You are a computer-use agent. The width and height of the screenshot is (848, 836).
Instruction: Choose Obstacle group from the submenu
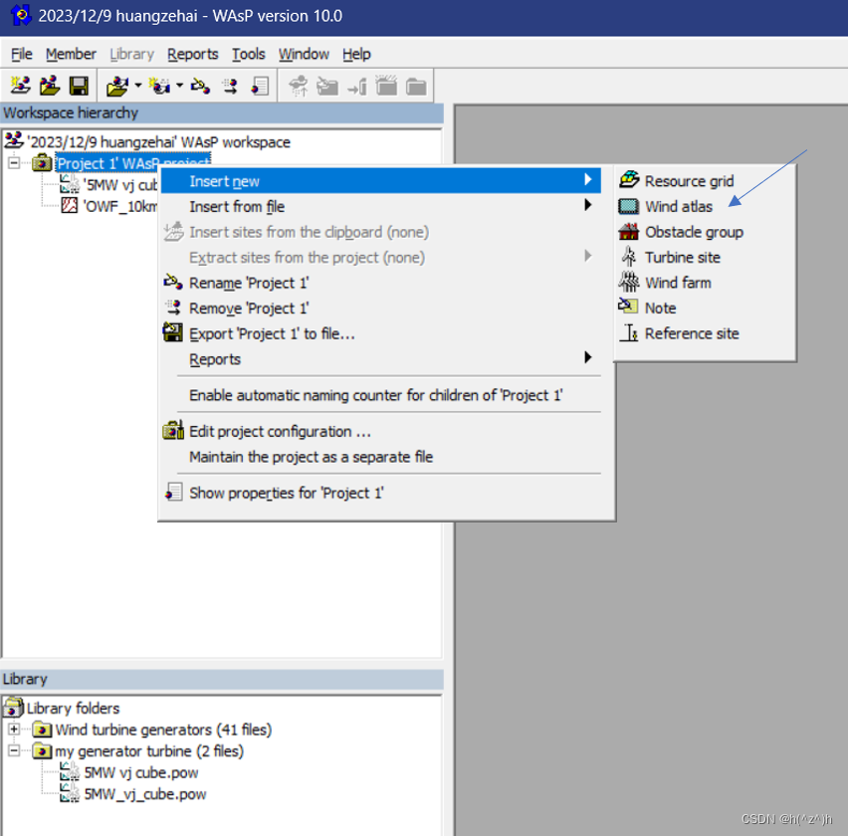pos(705,232)
